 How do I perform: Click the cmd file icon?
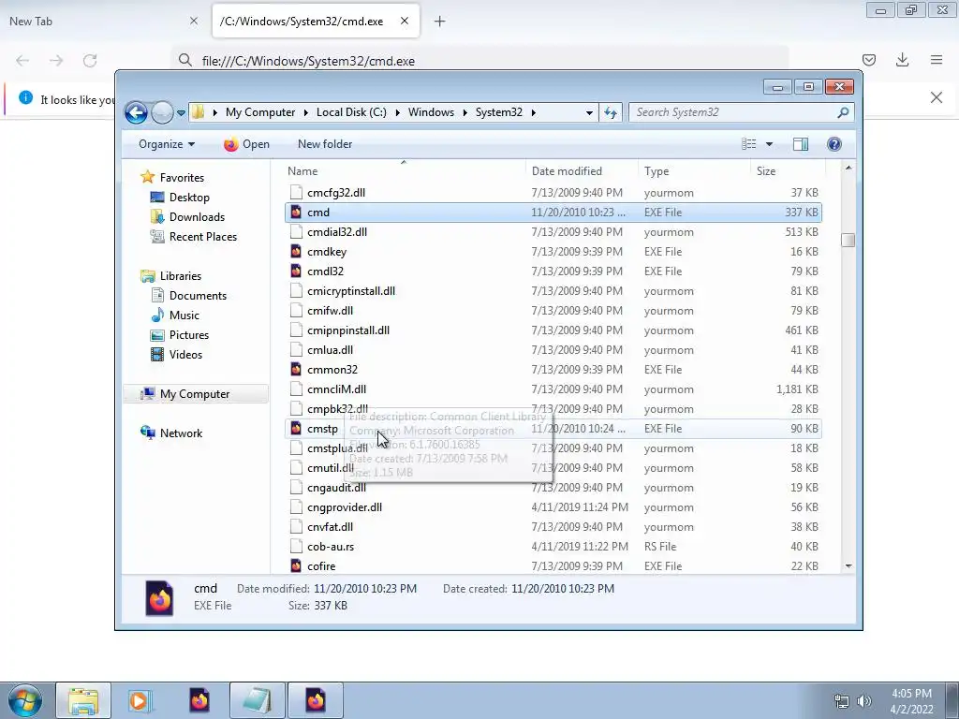click(x=296, y=213)
